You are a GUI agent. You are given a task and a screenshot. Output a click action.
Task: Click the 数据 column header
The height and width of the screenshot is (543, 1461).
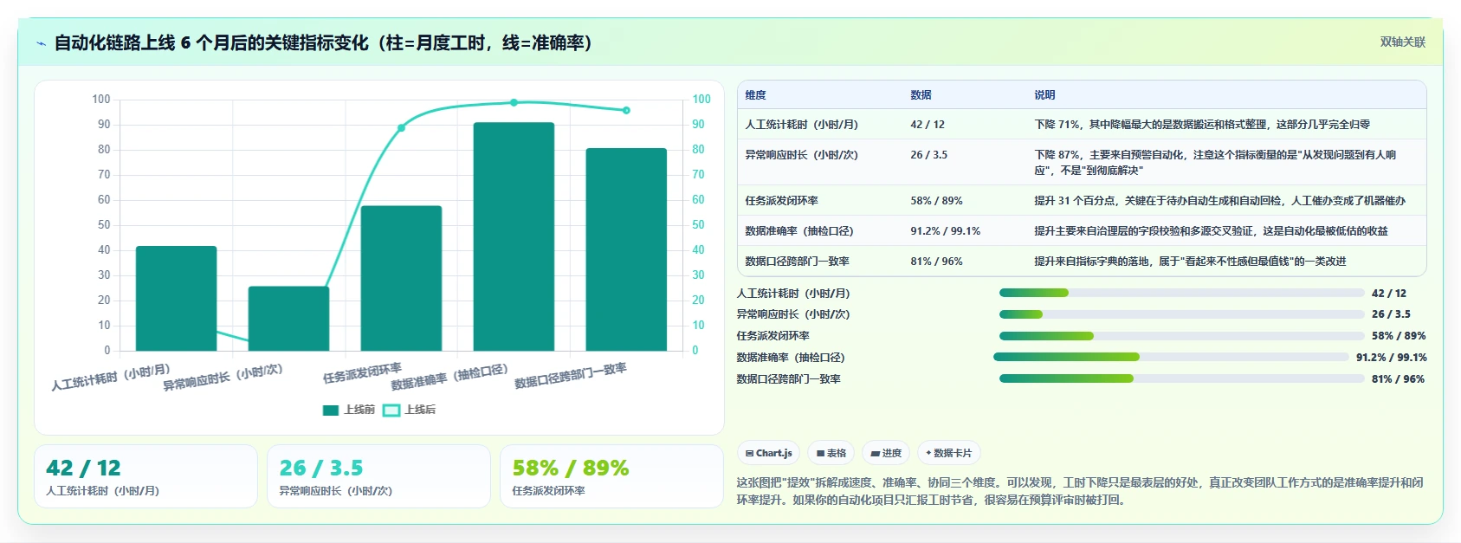[921, 95]
